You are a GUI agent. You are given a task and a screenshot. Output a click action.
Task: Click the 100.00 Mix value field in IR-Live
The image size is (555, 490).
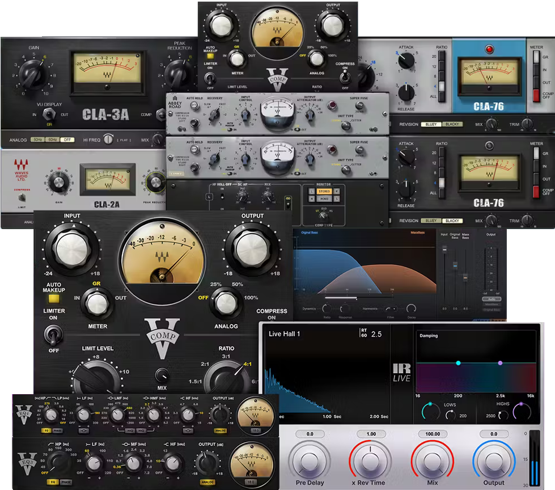tap(433, 434)
